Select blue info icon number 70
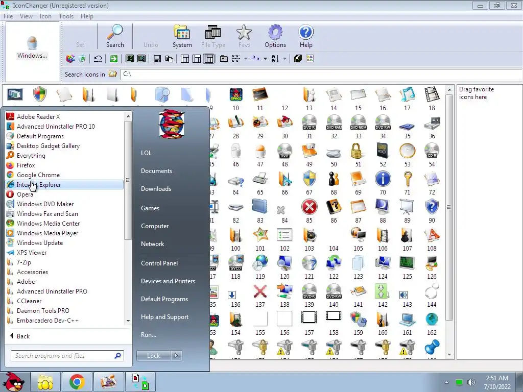The height and width of the screenshot is (392, 523). click(383, 179)
